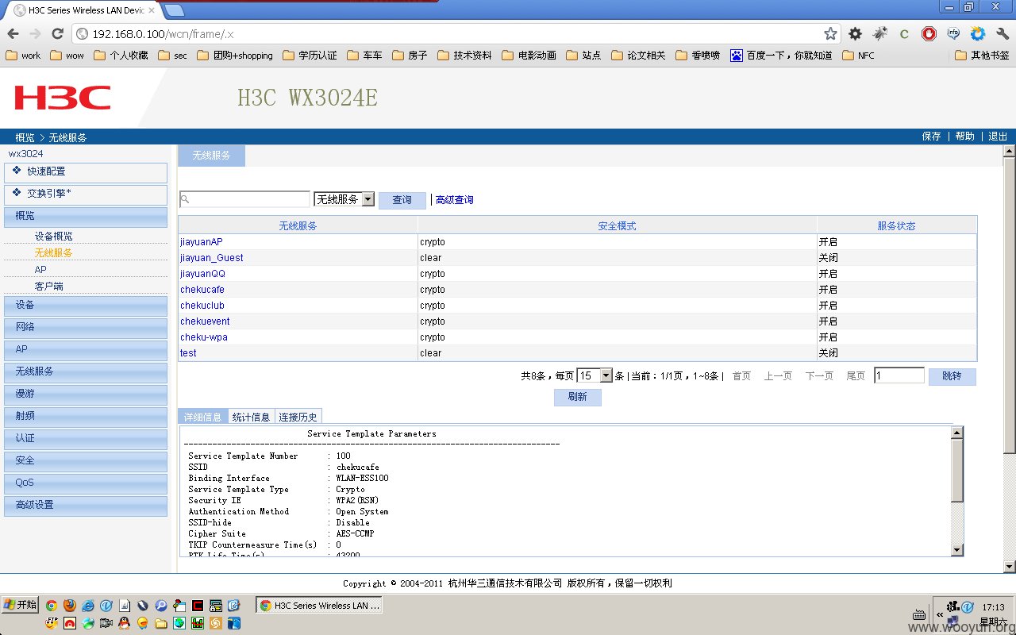Open the camera quick launch icon

[x=106, y=623]
